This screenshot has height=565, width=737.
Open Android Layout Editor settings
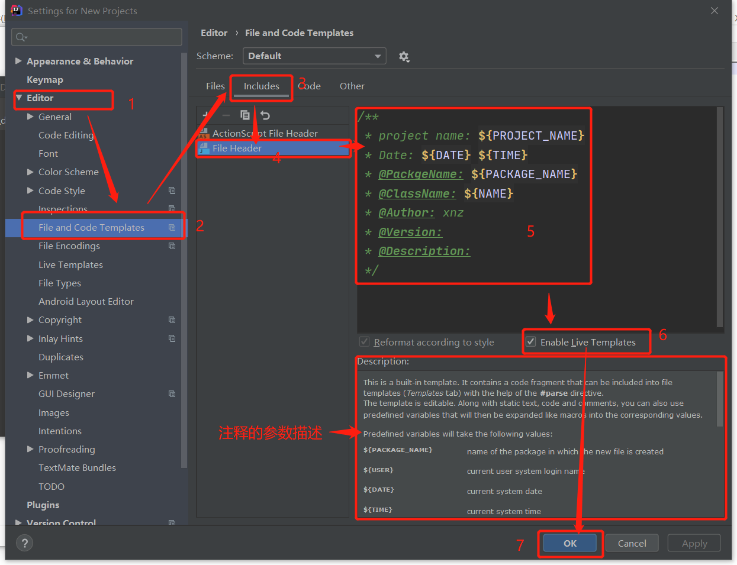click(86, 301)
